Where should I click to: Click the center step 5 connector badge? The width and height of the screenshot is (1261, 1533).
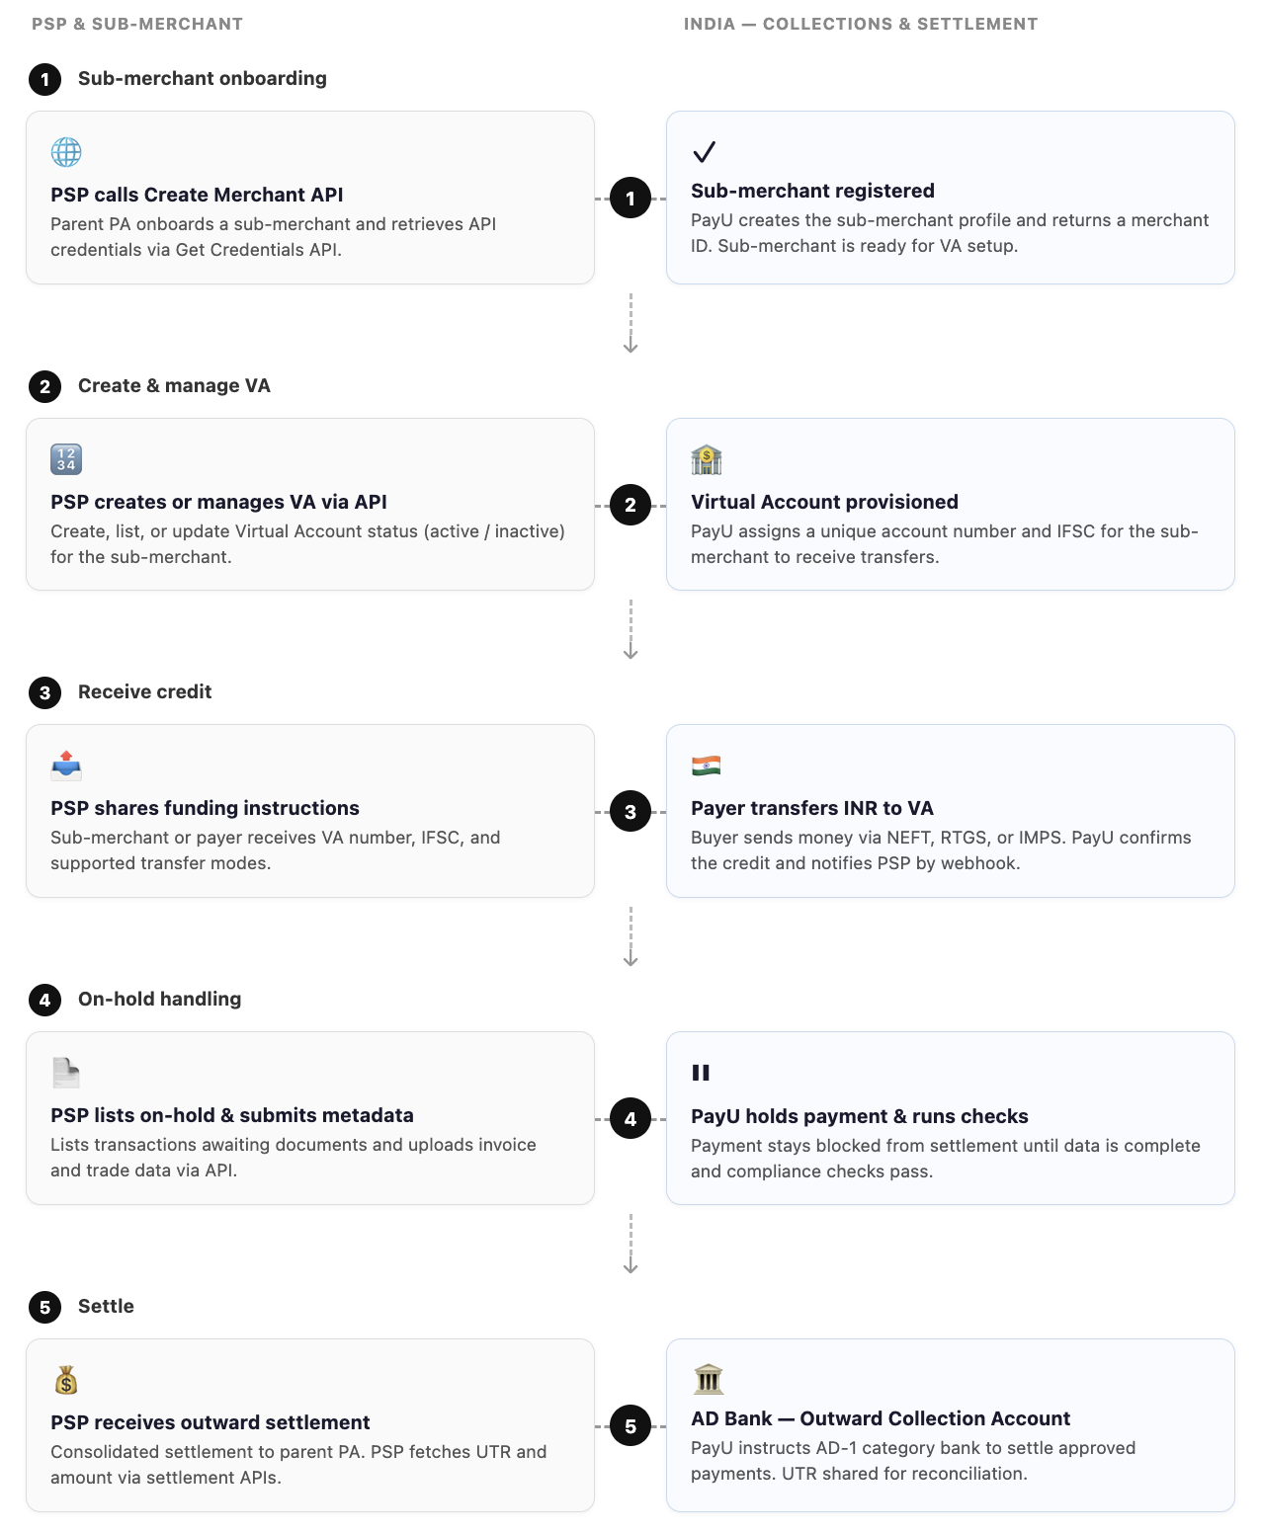[x=630, y=1426]
